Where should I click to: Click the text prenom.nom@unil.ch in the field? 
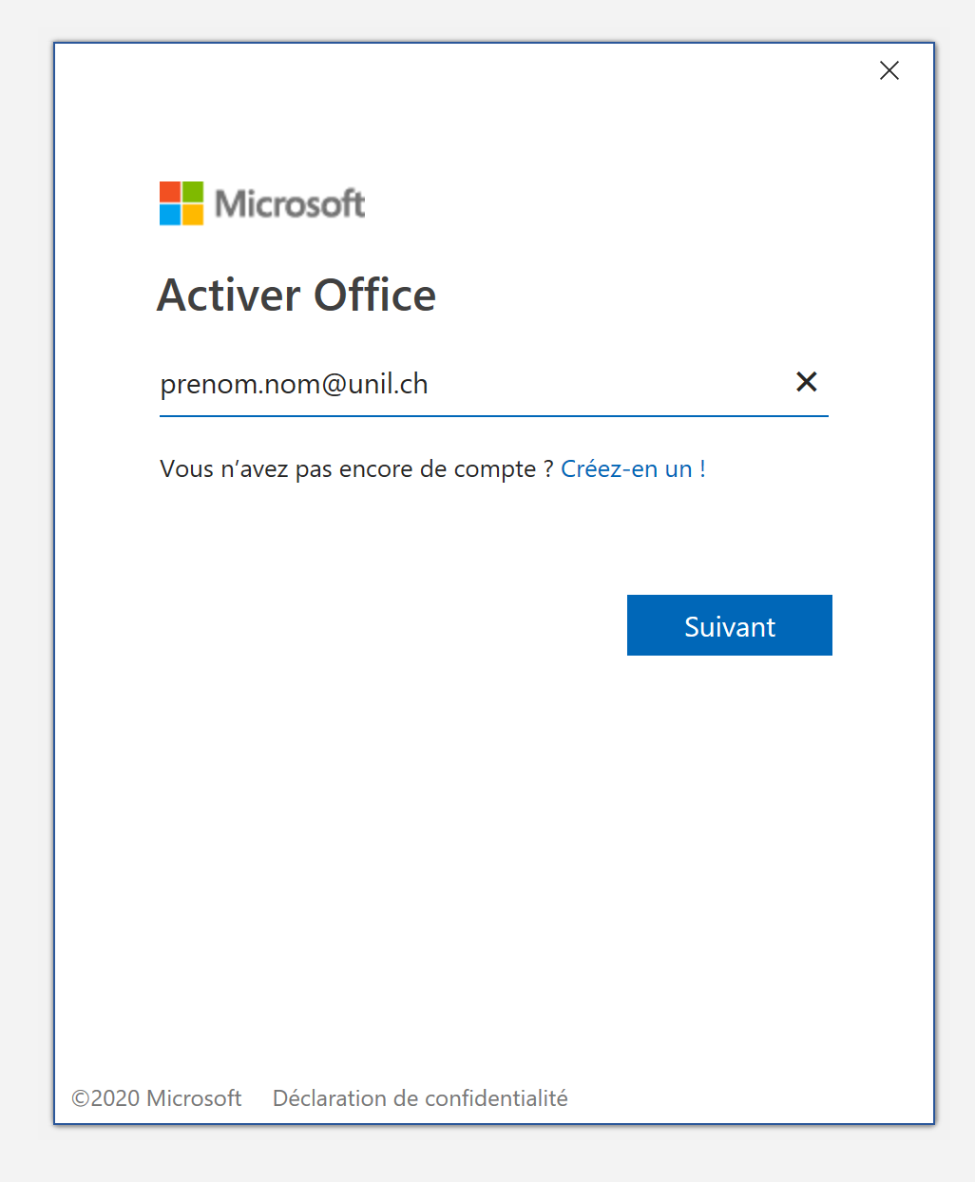coord(294,385)
